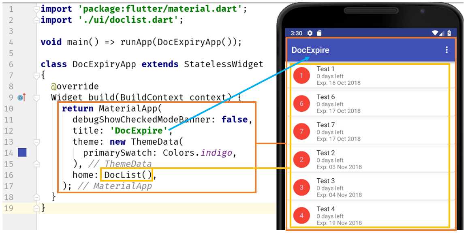Screen dimensions: 468x233
Task: Click the 3:30 clock in status bar
Action: click(296, 33)
